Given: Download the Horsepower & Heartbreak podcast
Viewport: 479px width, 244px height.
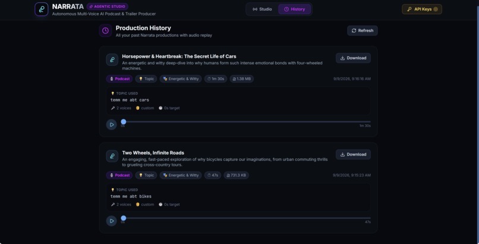Looking at the screenshot, I should 353,58.
